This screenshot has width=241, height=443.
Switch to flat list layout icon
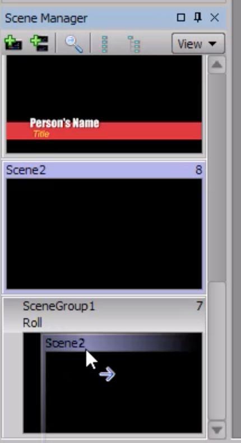[104, 44]
